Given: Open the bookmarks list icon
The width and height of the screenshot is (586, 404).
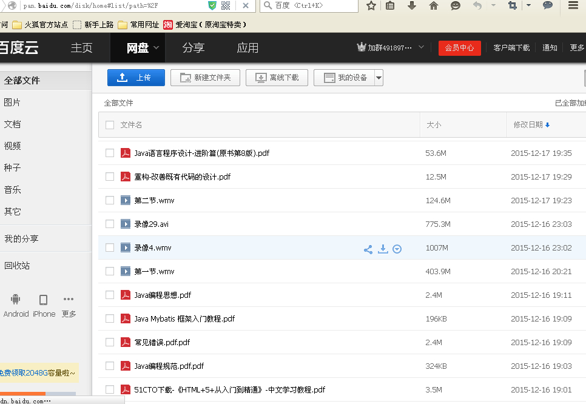Looking at the screenshot, I should pos(390,5).
